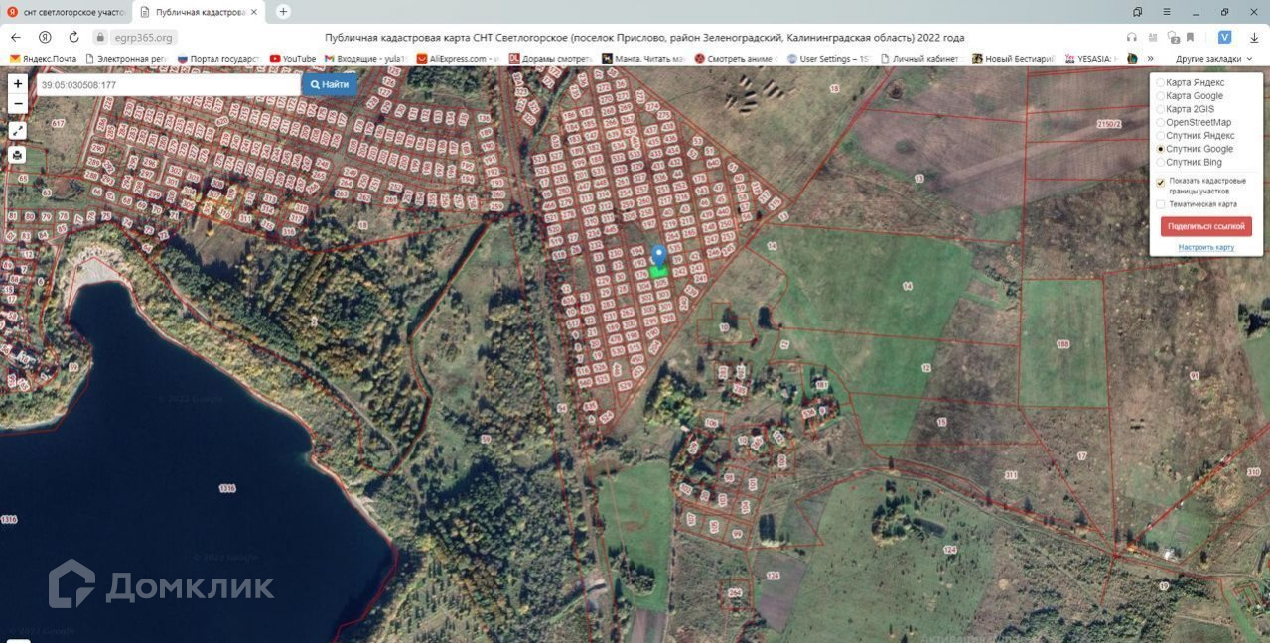
Task: Open a new browser tab
Action: click(x=283, y=12)
